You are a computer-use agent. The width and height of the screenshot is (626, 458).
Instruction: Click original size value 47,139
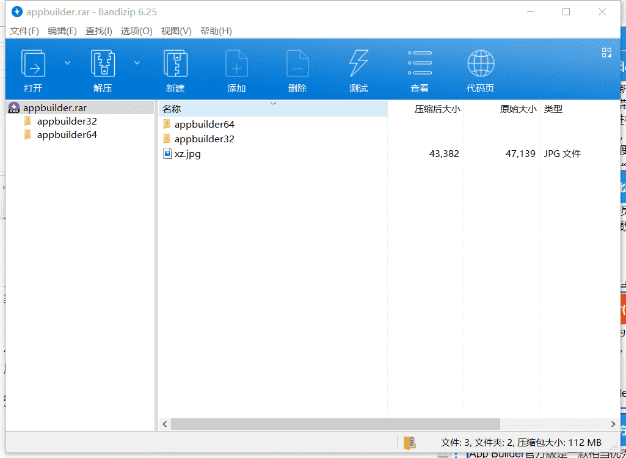520,154
